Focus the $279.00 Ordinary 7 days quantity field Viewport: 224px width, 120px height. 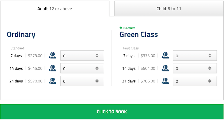[82, 56]
